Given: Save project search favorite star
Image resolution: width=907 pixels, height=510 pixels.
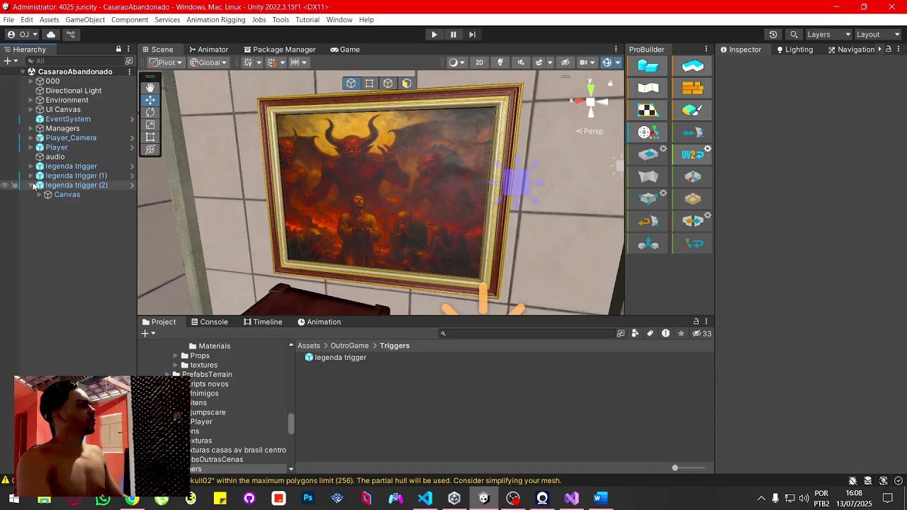Looking at the screenshot, I should click(681, 334).
